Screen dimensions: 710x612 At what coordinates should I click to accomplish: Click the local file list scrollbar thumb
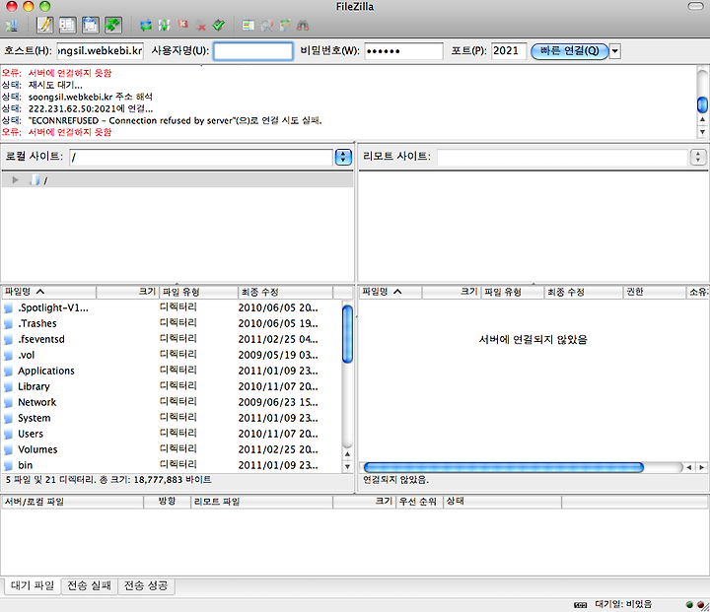coord(347,334)
